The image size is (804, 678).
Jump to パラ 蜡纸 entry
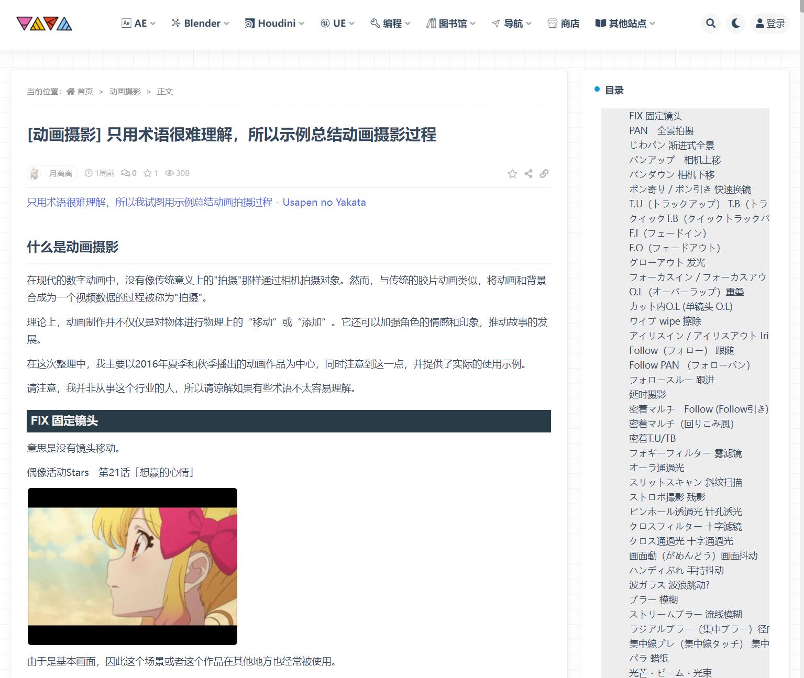click(x=649, y=659)
